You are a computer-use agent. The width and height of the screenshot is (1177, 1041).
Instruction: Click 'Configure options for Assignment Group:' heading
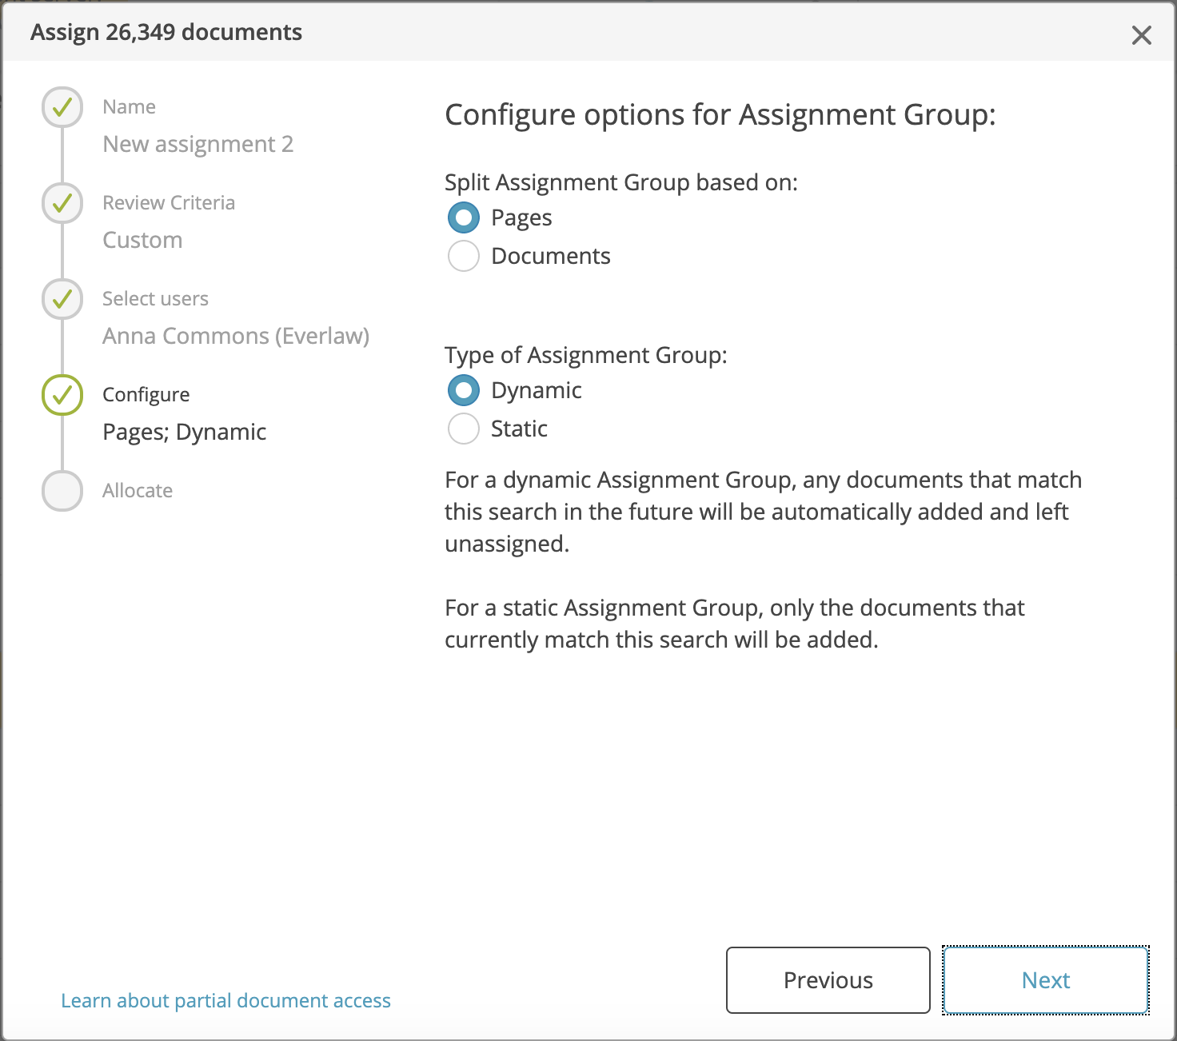(x=720, y=115)
